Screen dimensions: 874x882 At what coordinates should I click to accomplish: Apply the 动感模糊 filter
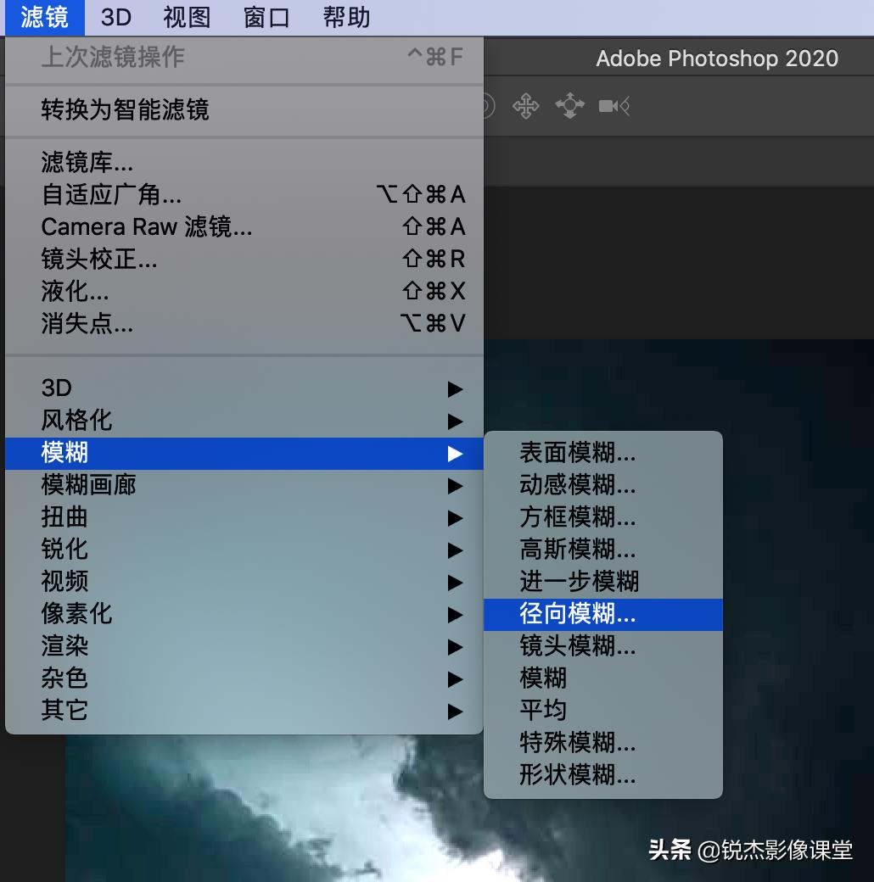[x=578, y=485]
